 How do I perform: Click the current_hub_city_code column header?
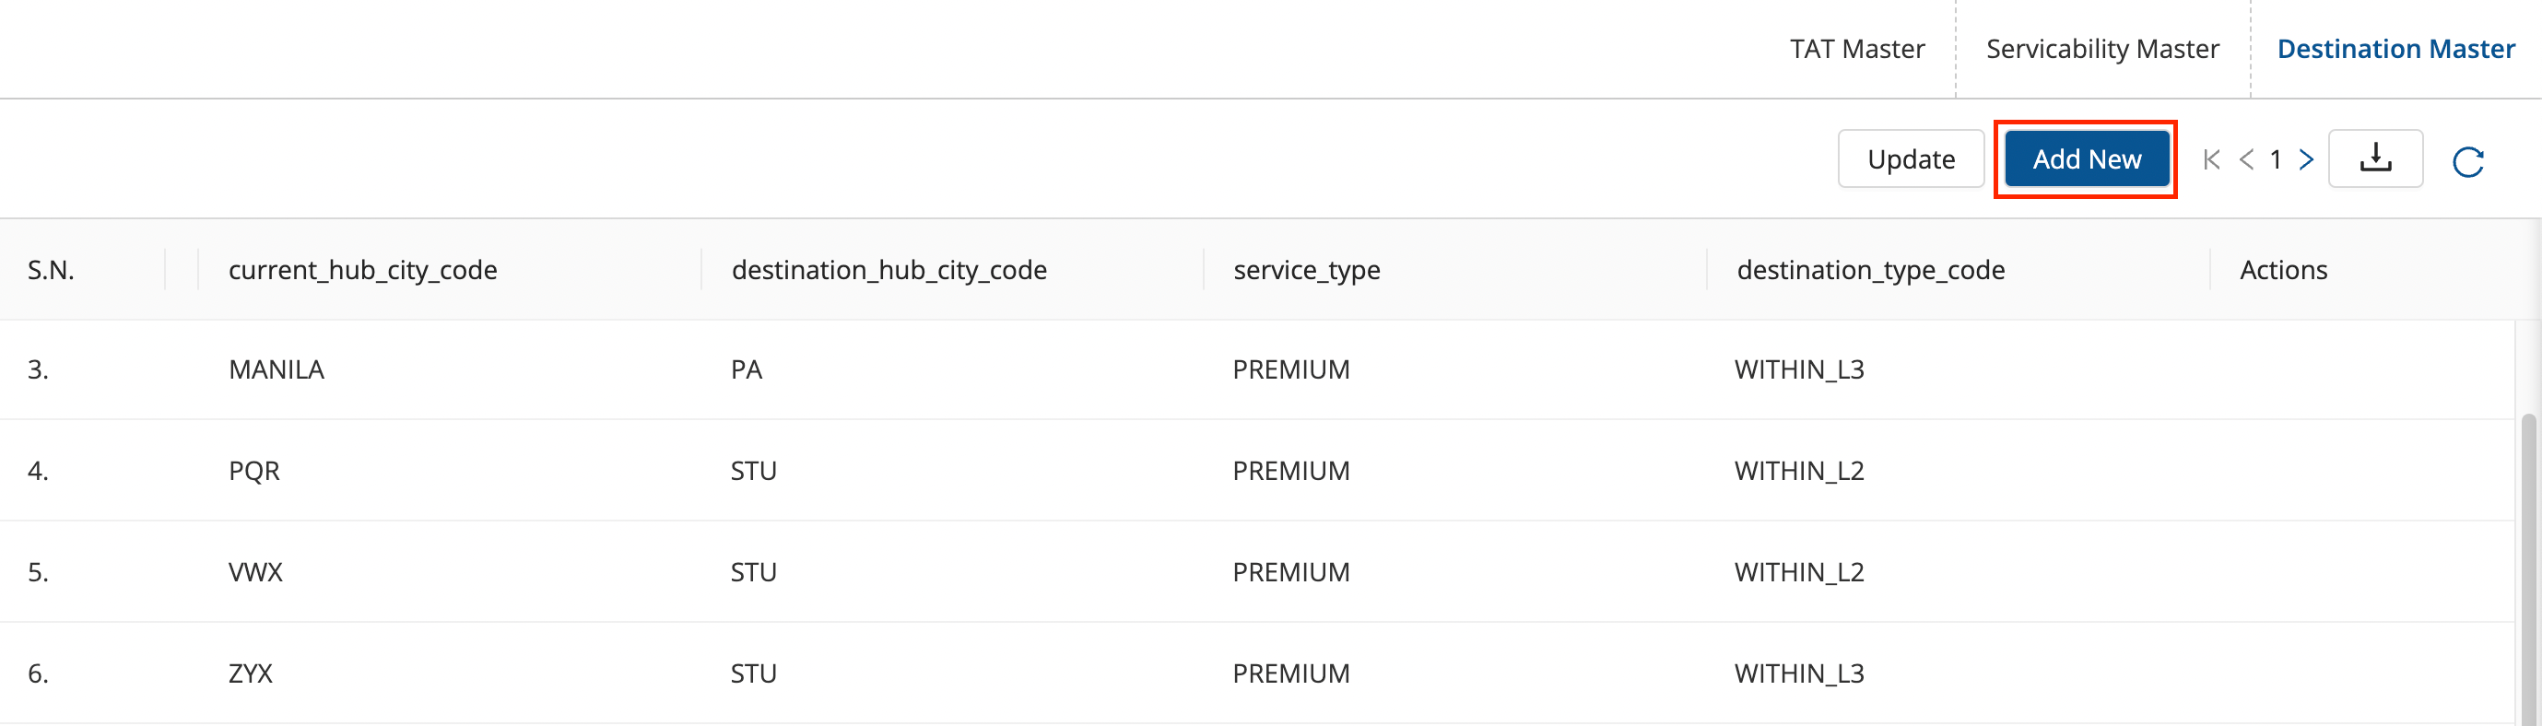coord(362,270)
